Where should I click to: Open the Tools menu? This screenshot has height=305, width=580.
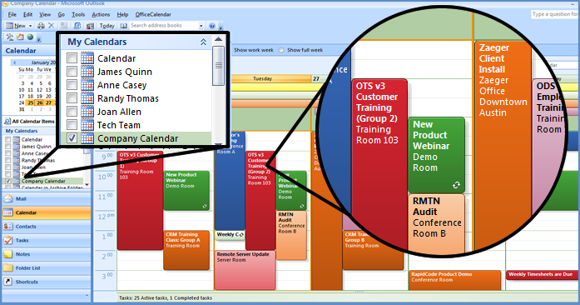click(78, 14)
